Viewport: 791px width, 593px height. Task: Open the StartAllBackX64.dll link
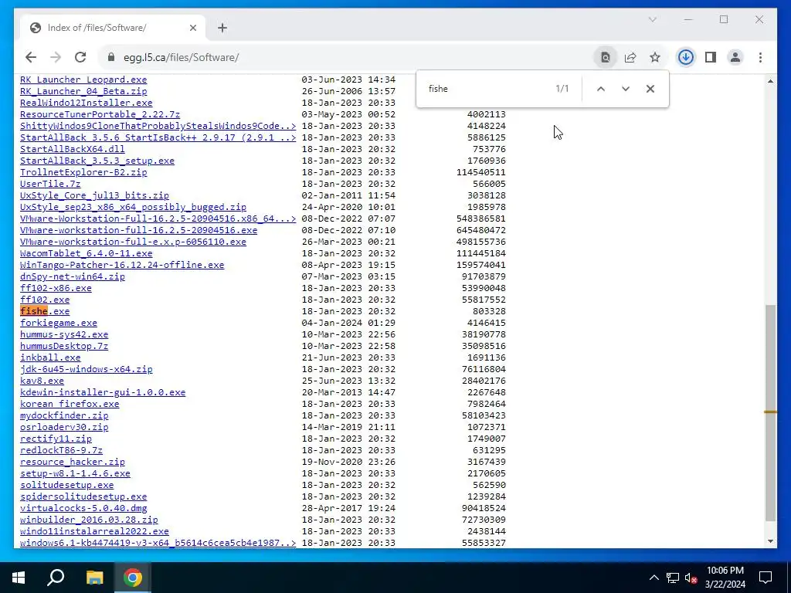(73, 149)
